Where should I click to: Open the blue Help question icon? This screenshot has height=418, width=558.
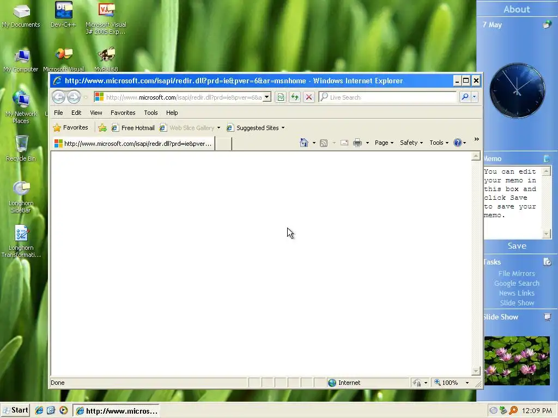point(458,143)
